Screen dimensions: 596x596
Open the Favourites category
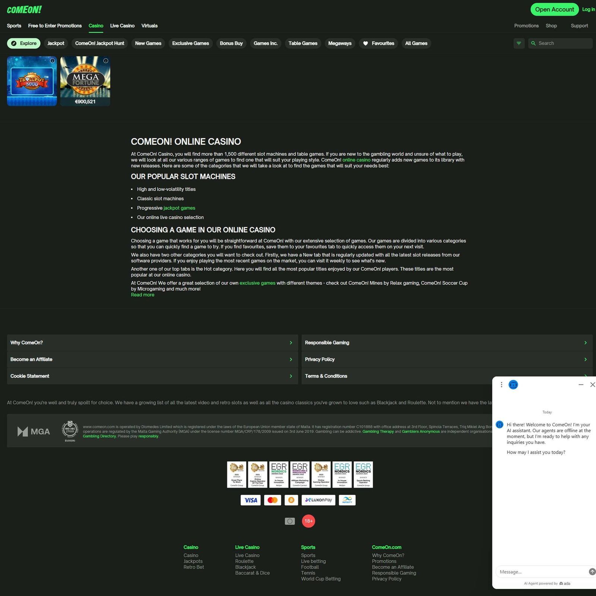378,43
